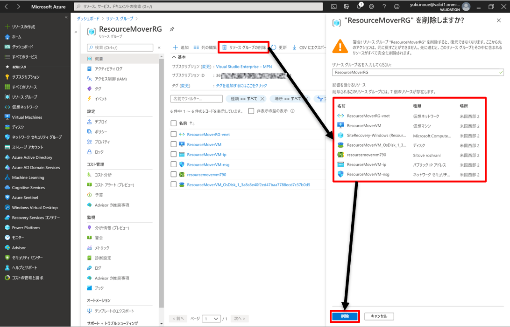Click リソース グループの削除 in toolbar

[x=244, y=48]
